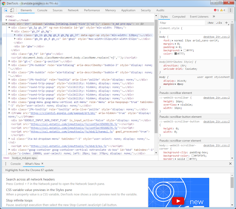
Task: Open the config/65698178.js script link
Action: tap(74, 124)
